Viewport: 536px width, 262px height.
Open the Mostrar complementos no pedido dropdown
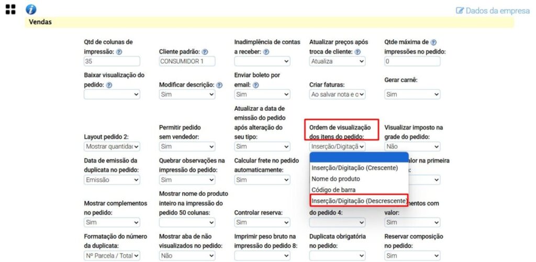(112, 222)
